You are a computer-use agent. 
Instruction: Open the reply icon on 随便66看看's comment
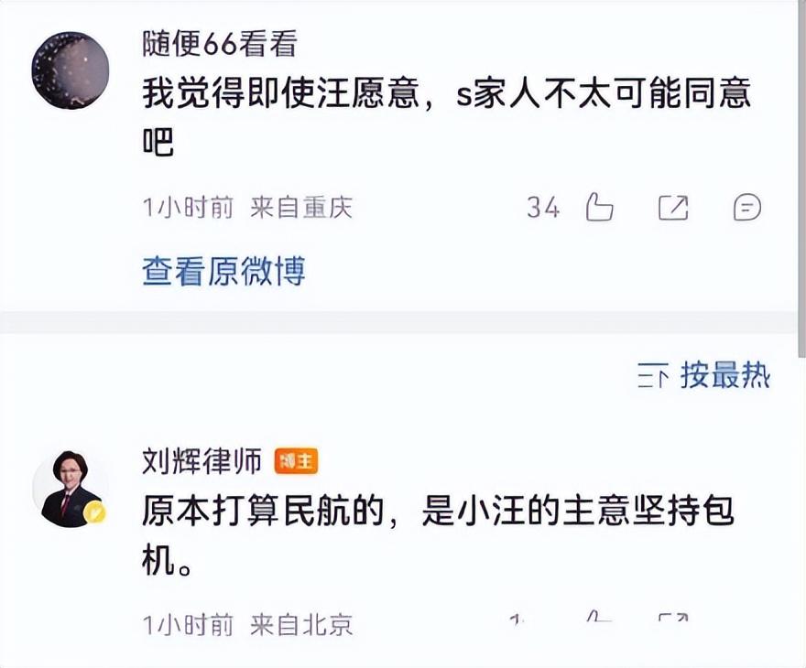[x=747, y=208]
